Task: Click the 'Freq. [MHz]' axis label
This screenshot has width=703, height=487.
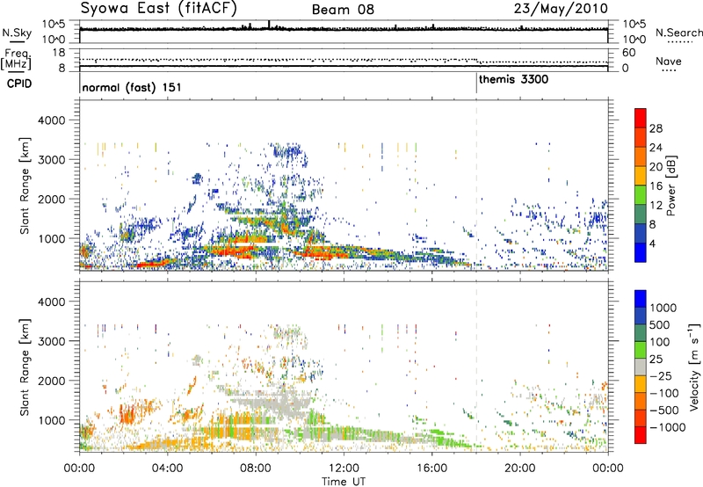Action: click(17, 60)
